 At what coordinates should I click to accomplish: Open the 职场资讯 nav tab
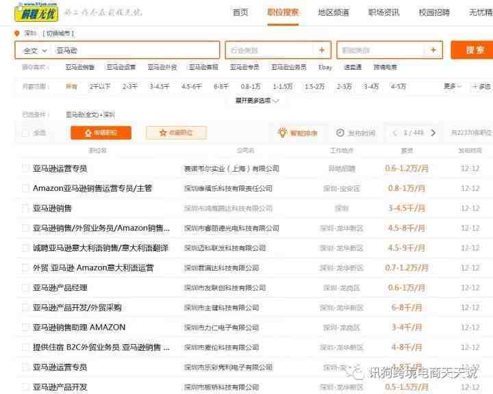(384, 12)
